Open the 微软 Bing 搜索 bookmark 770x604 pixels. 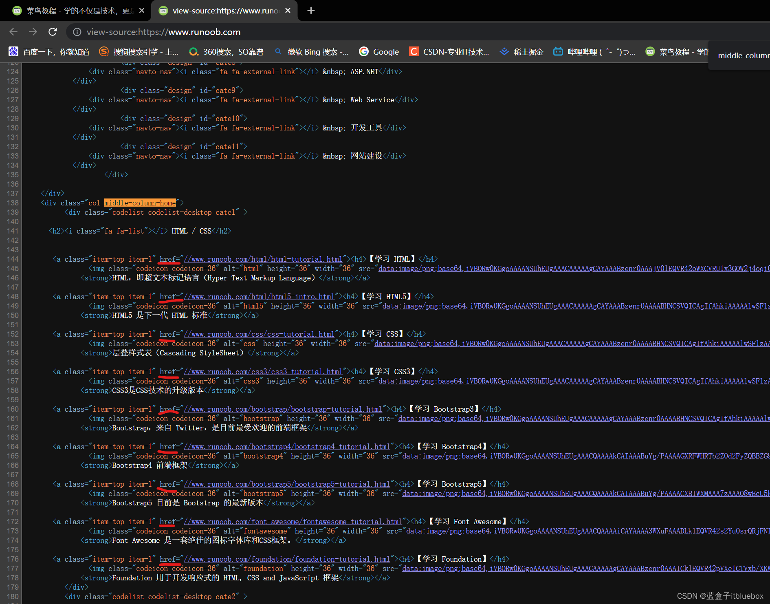pyautogui.click(x=312, y=52)
